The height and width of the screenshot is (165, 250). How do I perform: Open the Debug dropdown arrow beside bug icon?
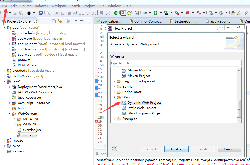pos(150,13)
